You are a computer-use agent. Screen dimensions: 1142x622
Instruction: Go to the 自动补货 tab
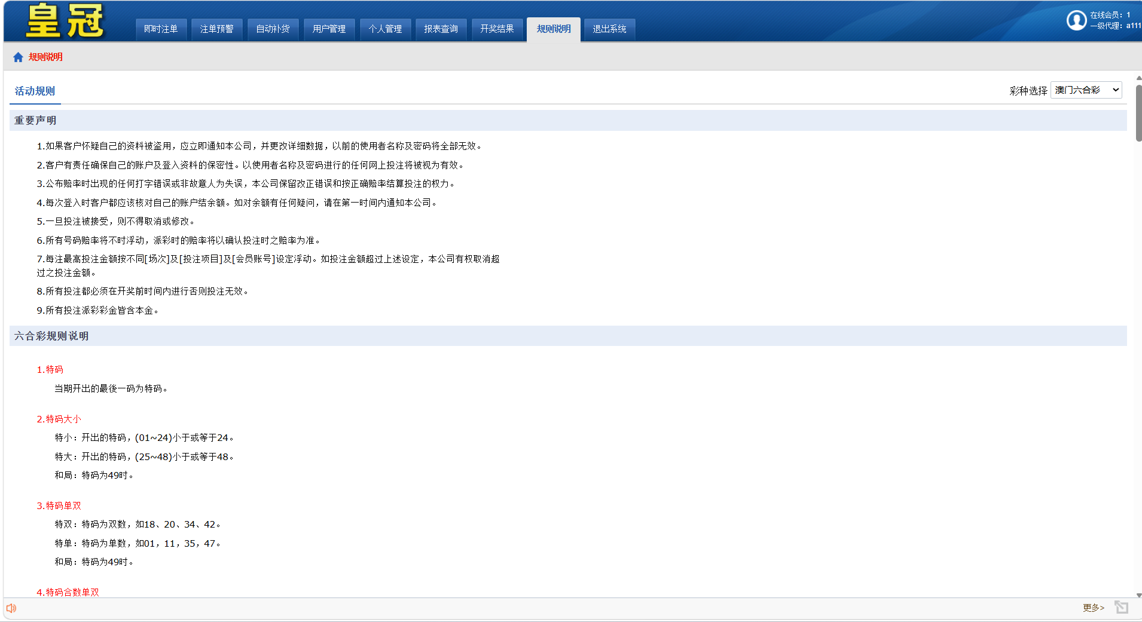(273, 29)
